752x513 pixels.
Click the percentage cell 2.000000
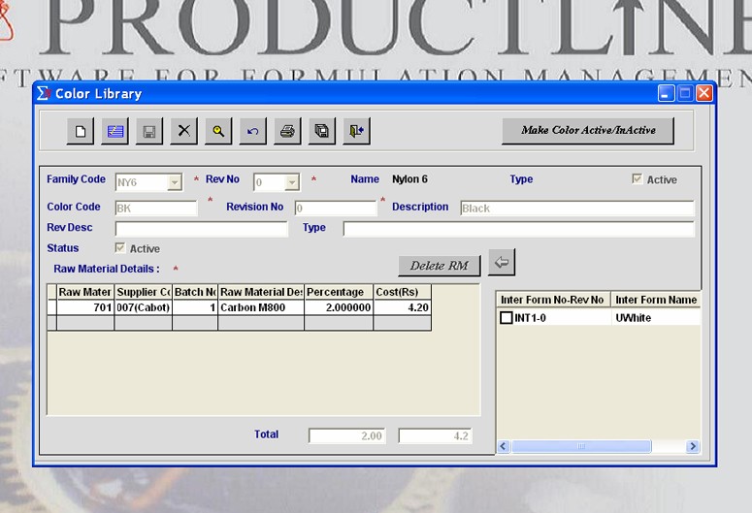coord(339,307)
